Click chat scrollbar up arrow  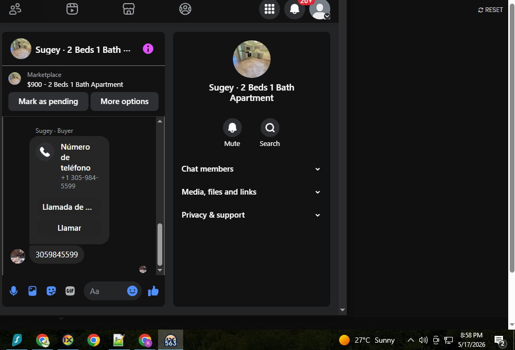tap(160, 121)
